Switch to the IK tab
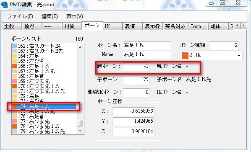Image resolution: width=251 pixels, height=152 pixels. tap(112, 26)
